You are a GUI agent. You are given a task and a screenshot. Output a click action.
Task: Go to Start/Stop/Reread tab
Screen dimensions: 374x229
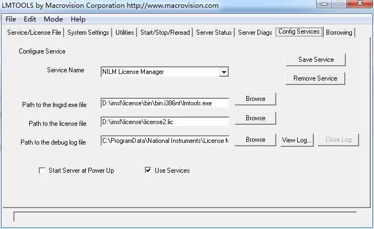coord(165,33)
